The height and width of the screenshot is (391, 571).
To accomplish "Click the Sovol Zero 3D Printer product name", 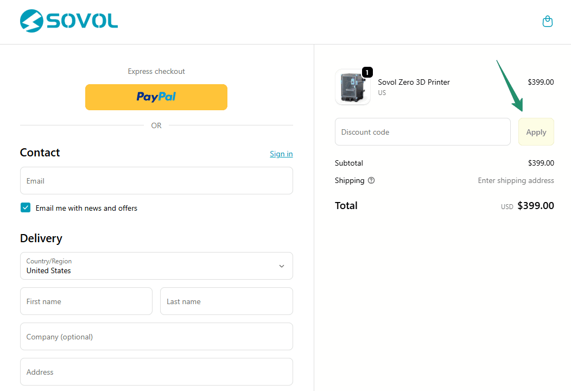I will [x=414, y=83].
